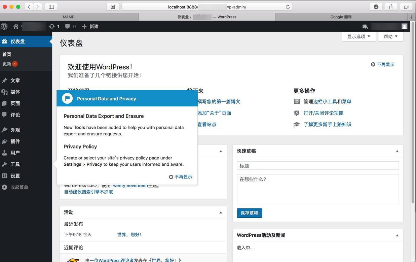Show all tabs overview
The image size is (416, 262).
[x=406, y=7]
